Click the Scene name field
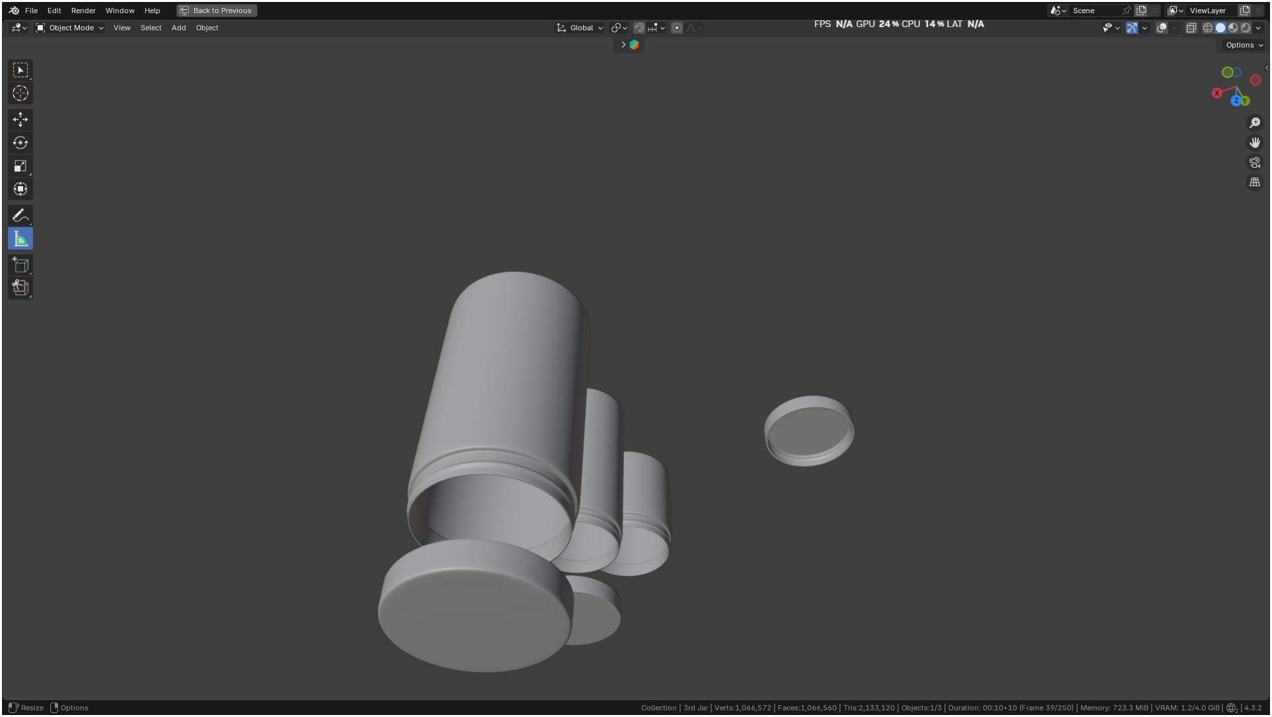The height and width of the screenshot is (717, 1272). pyautogui.click(x=1095, y=11)
